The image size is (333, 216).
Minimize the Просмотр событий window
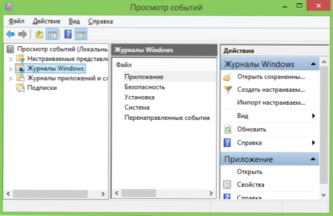(x=285, y=6)
